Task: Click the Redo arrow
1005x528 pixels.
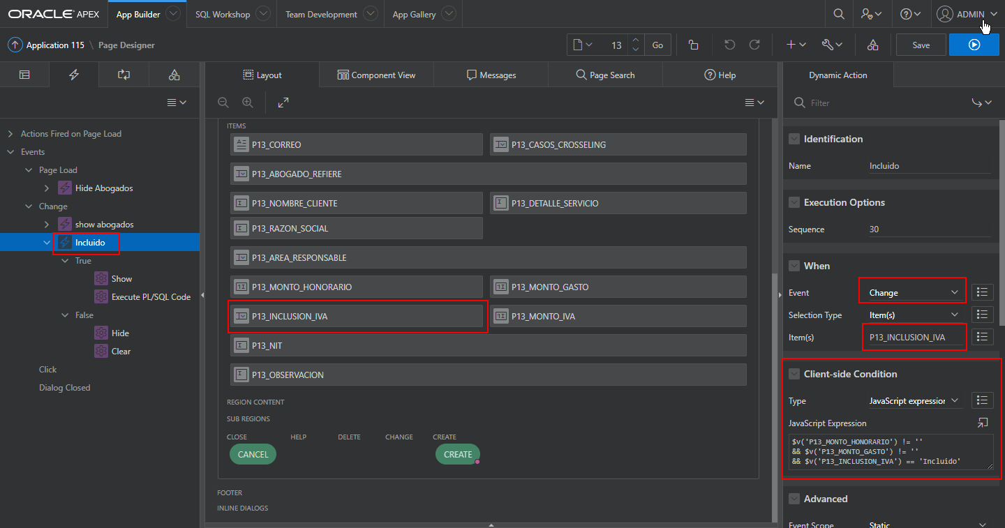Action: 754,45
